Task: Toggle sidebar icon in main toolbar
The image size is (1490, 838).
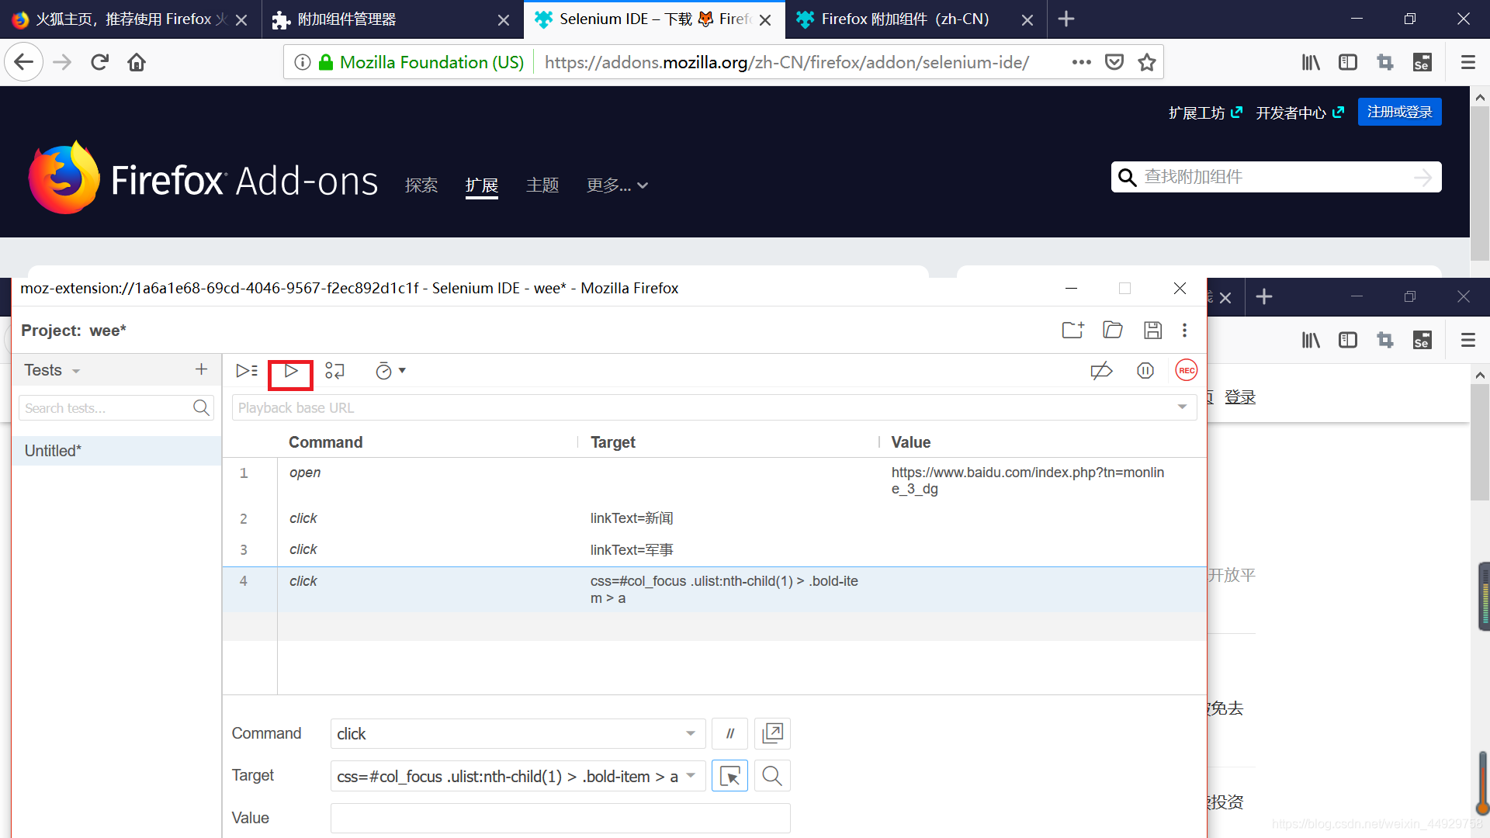Action: [x=1348, y=62]
